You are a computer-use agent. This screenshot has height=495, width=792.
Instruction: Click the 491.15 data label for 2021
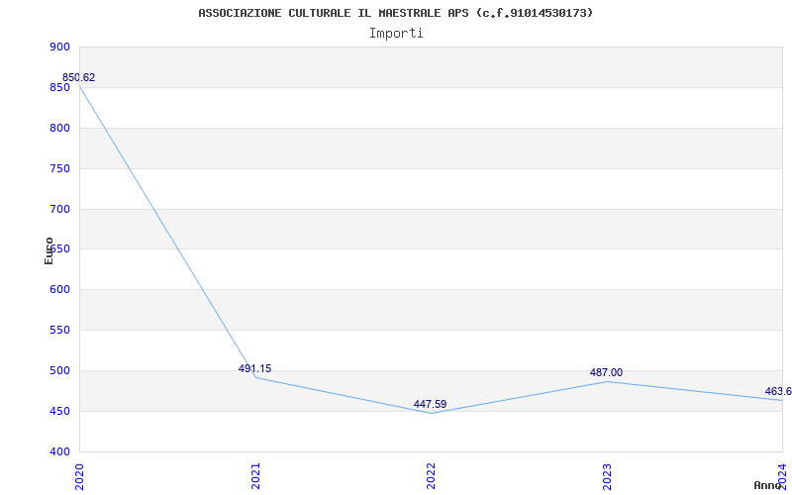click(254, 368)
